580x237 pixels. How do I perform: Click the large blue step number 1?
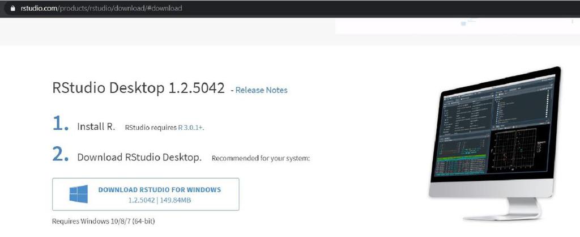[x=60, y=125]
